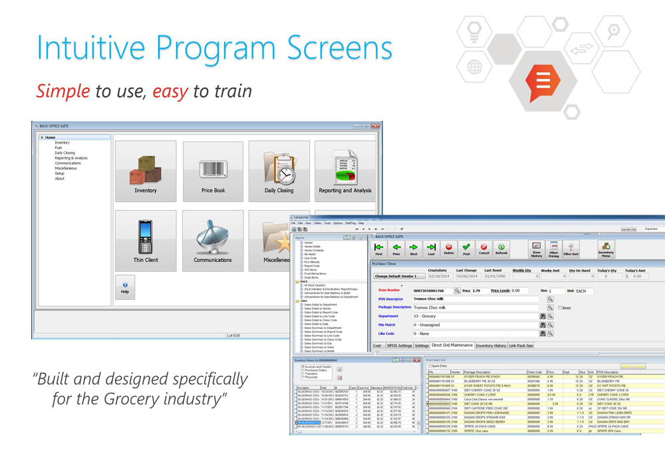Click the Cancel toolbar button
665x452 pixels.
click(484, 249)
